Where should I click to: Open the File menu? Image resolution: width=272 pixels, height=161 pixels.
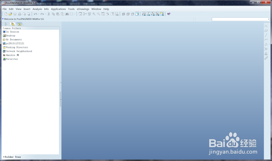(x=5, y=9)
